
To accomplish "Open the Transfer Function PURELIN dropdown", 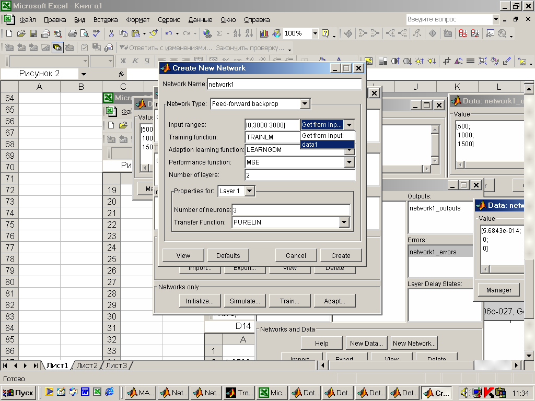I will (344, 222).
